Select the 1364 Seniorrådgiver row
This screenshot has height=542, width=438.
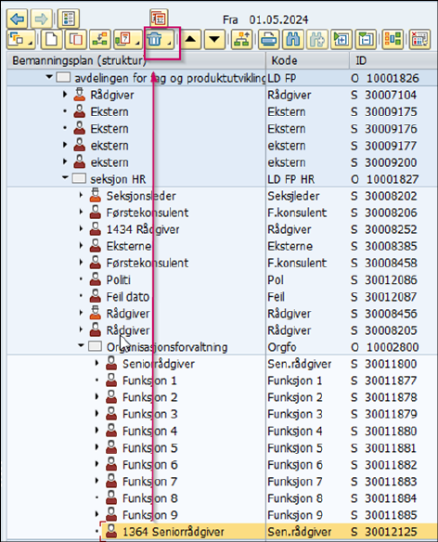(221, 531)
